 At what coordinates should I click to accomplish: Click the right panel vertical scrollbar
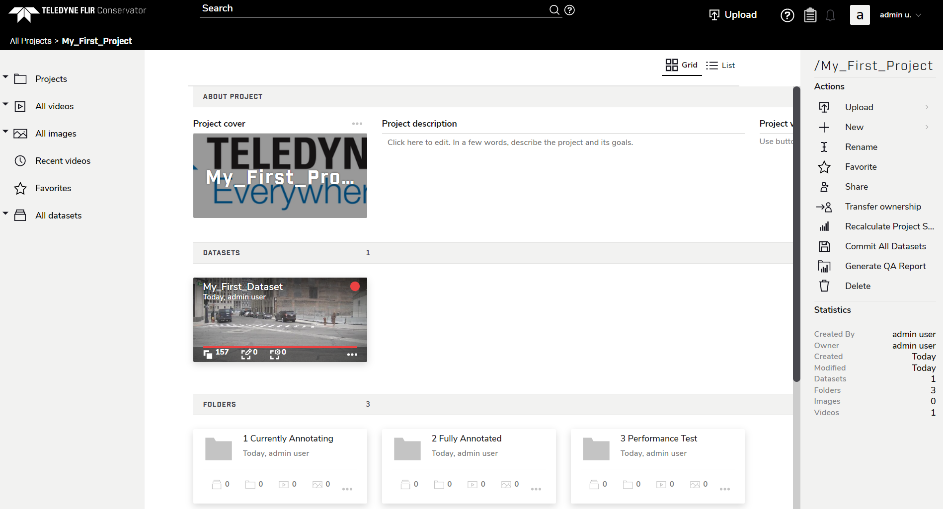796,233
